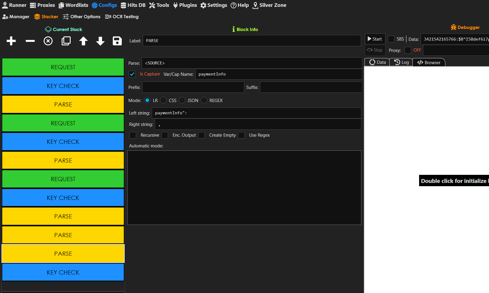Click the circled X disable block icon
489x293 pixels.
point(48,41)
